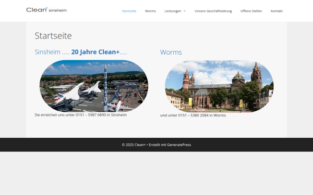Open the Startseite menu item
Screen dimensions: 313x195
[129, 11]
